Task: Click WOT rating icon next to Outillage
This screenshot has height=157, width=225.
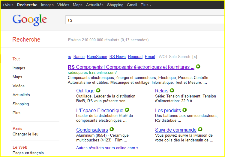Action: tap(98, 90)
